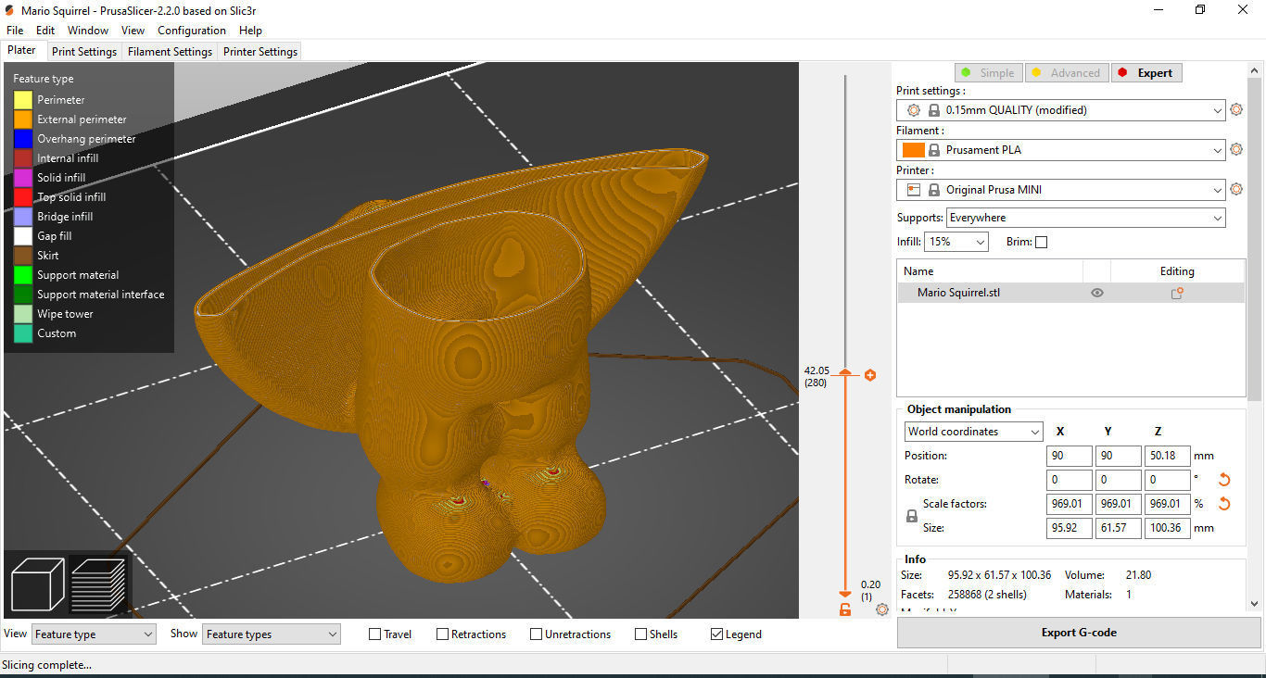
Task: Click the Original Prusa MINI lock icon
Action: [934, 190]
